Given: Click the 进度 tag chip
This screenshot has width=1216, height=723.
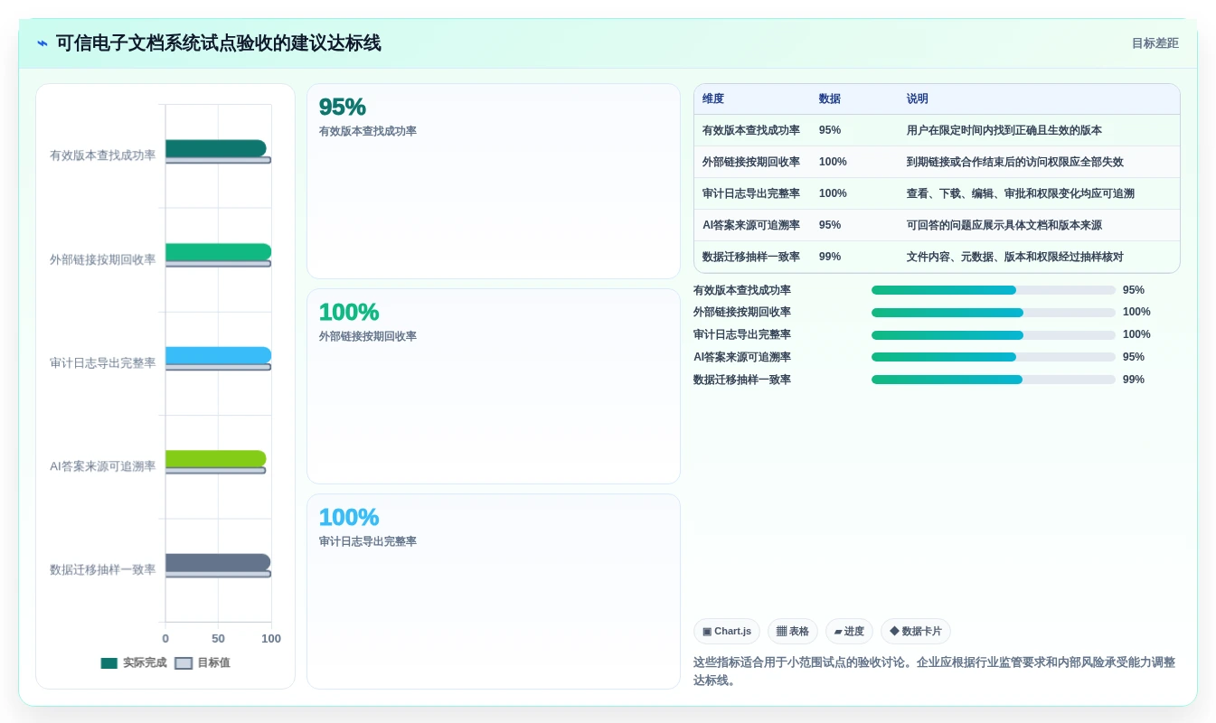Looking at the screenshot, I should pos(849,632).
